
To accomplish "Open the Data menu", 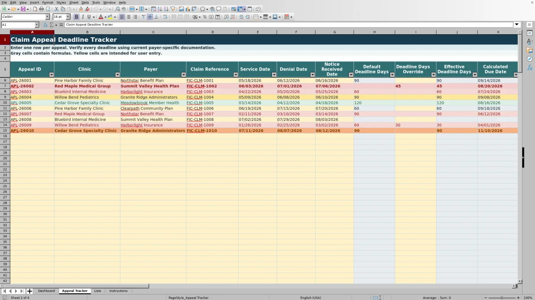I will (85, 3).
